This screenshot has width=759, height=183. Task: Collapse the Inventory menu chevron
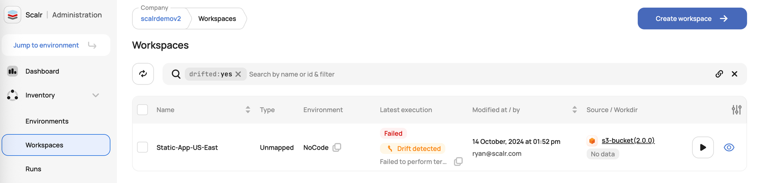[96, 95]
